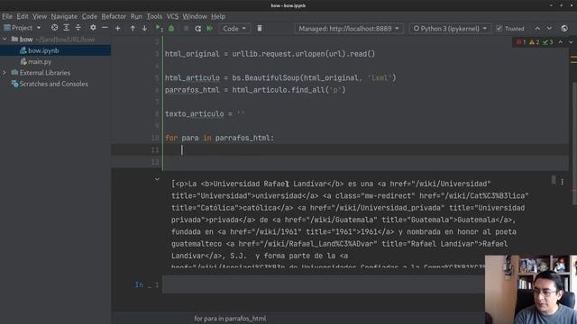577x324 pixels.
Task: Open the Python 3 (ipykernel) kernel dropdown
Action: 450,28
